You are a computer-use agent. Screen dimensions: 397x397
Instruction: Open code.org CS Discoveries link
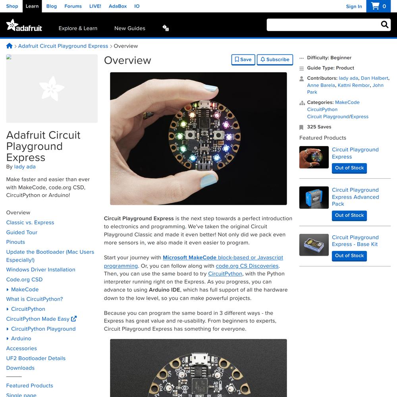pyautogui.click(x=247, y=266)
